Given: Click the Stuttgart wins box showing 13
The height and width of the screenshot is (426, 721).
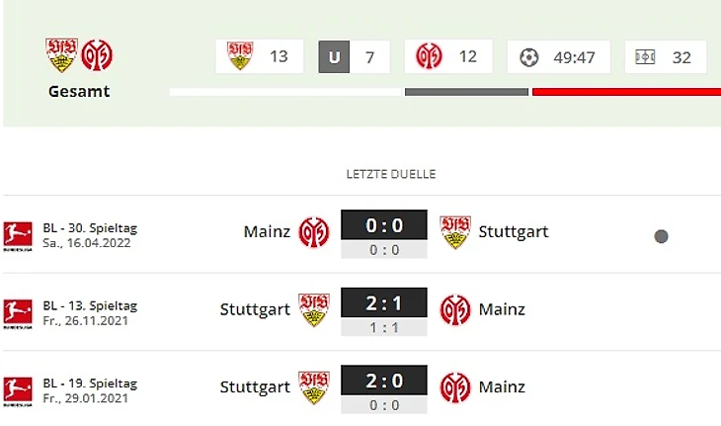Looking at the screenshot, I should (x=259, y=56).
